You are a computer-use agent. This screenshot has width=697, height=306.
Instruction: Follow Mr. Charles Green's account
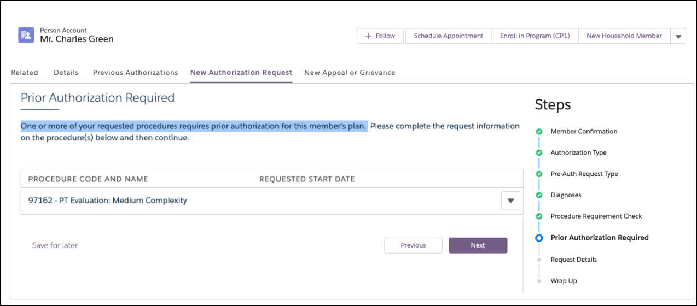pyautogui.click(x=380, y=36)
